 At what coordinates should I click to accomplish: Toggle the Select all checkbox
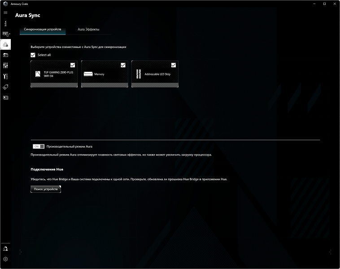click(x=33, y=55)
